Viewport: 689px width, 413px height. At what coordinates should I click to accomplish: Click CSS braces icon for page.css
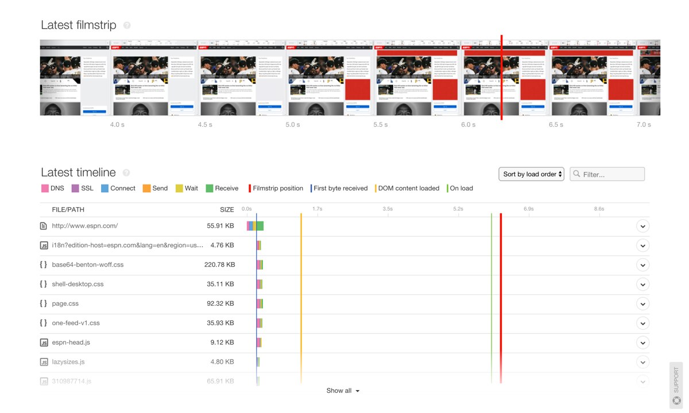coord(44,303)
